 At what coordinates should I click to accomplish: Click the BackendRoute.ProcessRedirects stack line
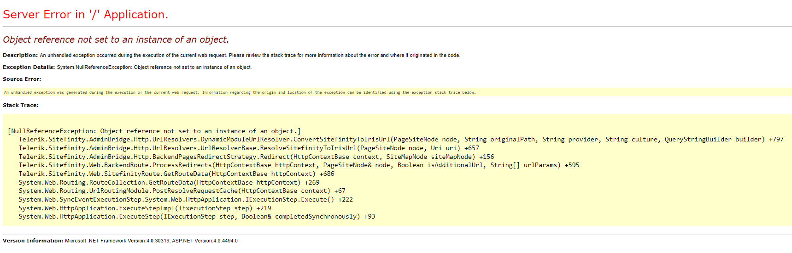(299, 165)
